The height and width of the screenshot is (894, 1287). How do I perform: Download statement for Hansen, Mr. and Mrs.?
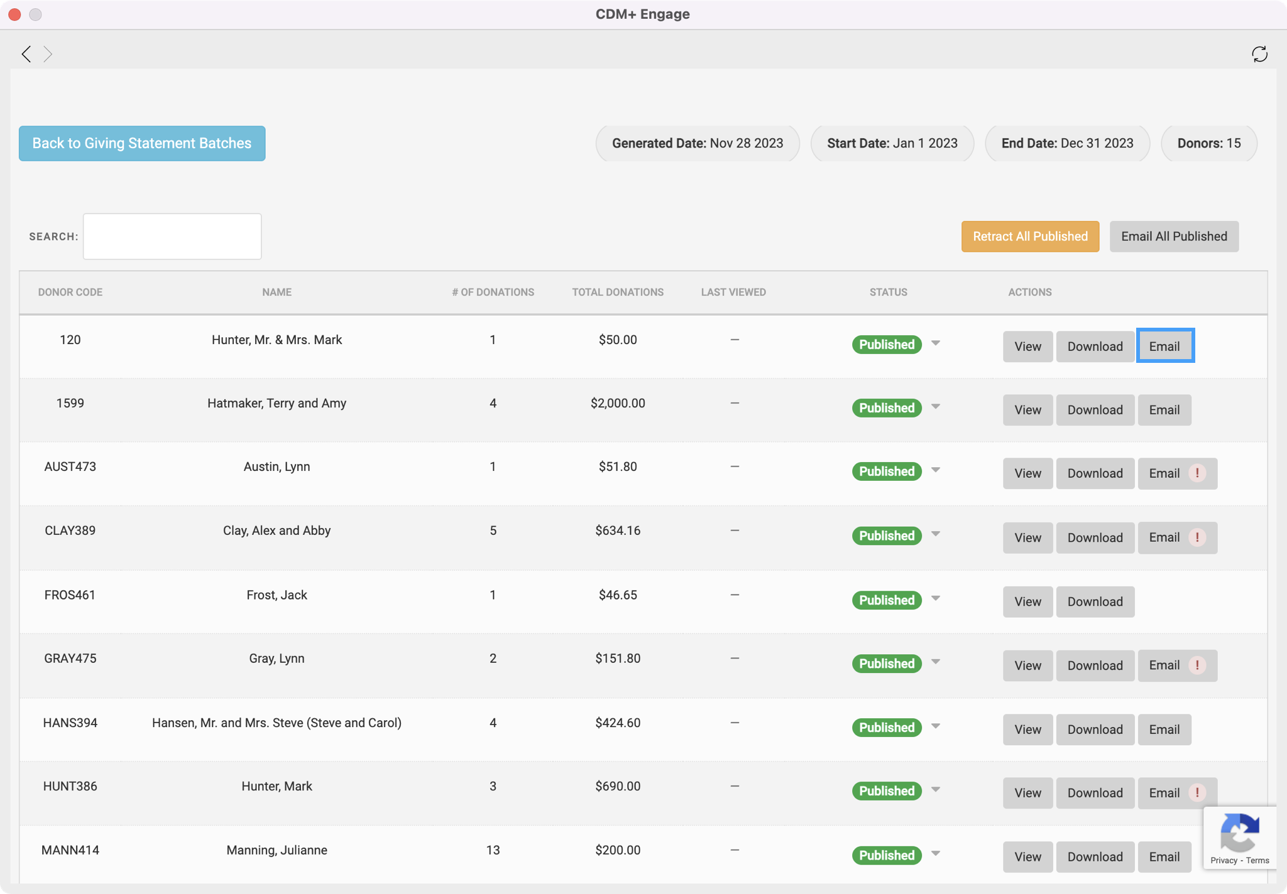click(1095, 730)
